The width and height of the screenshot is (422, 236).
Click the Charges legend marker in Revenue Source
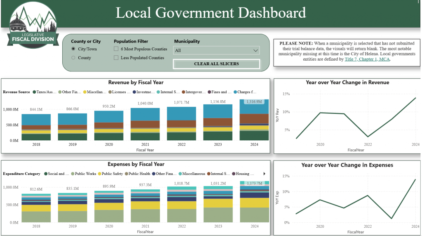[235, 92]
